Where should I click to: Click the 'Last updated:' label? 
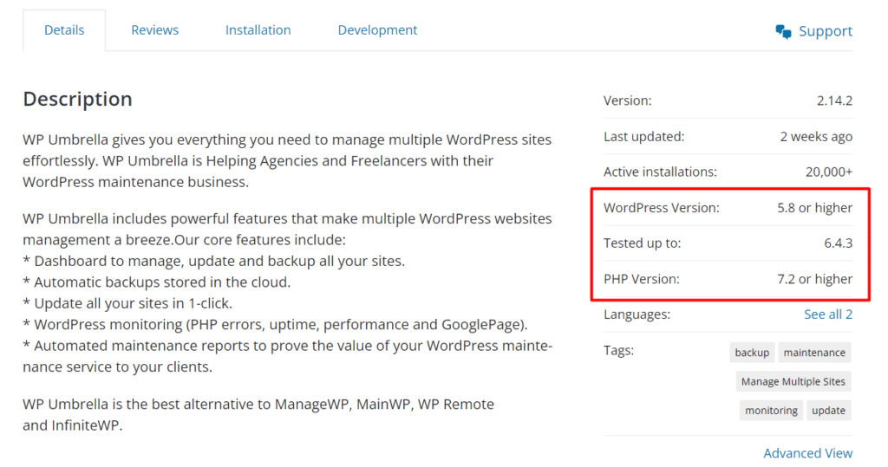(644, 136)
